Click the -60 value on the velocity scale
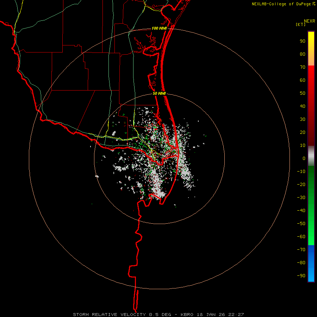 (x=301, y=237)
